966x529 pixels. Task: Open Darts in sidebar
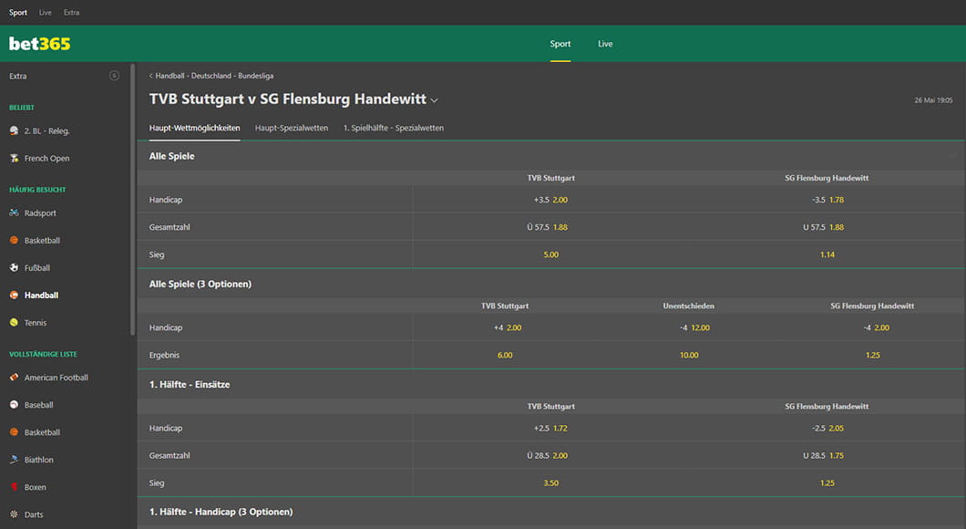[x=34, y=514]
